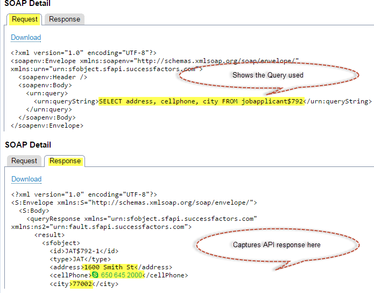The width and height of the screenshot is (374, 293).
Task: Click the opening urn:query tag line
Action: (x=47, y=93)
